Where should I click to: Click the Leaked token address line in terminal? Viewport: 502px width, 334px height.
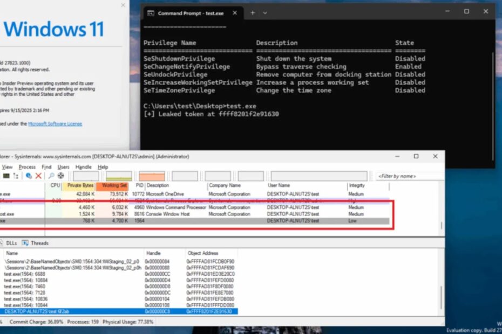(211, 114)
